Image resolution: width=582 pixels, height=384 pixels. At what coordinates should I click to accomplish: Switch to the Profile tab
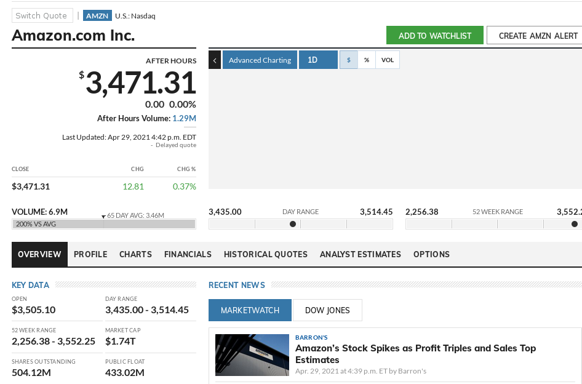[x=90, y=254]
